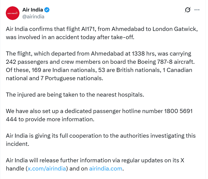The width and height of the screenshot is (208, 179).
Task: Open the three-dot more options menu
Action: click(197, 10)
